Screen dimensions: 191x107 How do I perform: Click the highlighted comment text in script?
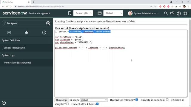90,32
